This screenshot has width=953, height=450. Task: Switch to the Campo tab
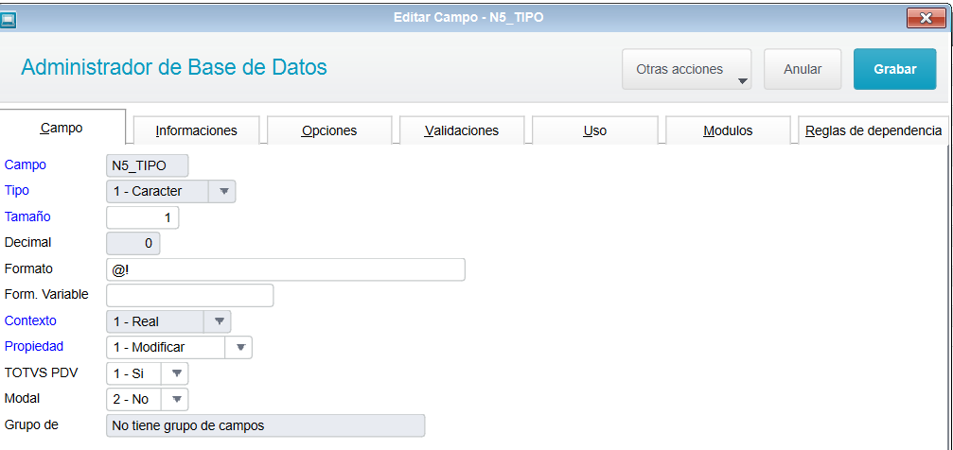click(x=62, y=128)
